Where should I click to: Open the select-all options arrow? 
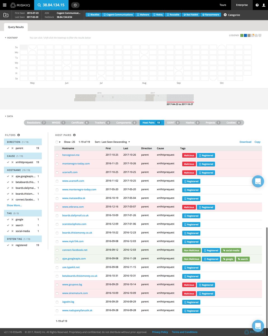coord(60,142)
